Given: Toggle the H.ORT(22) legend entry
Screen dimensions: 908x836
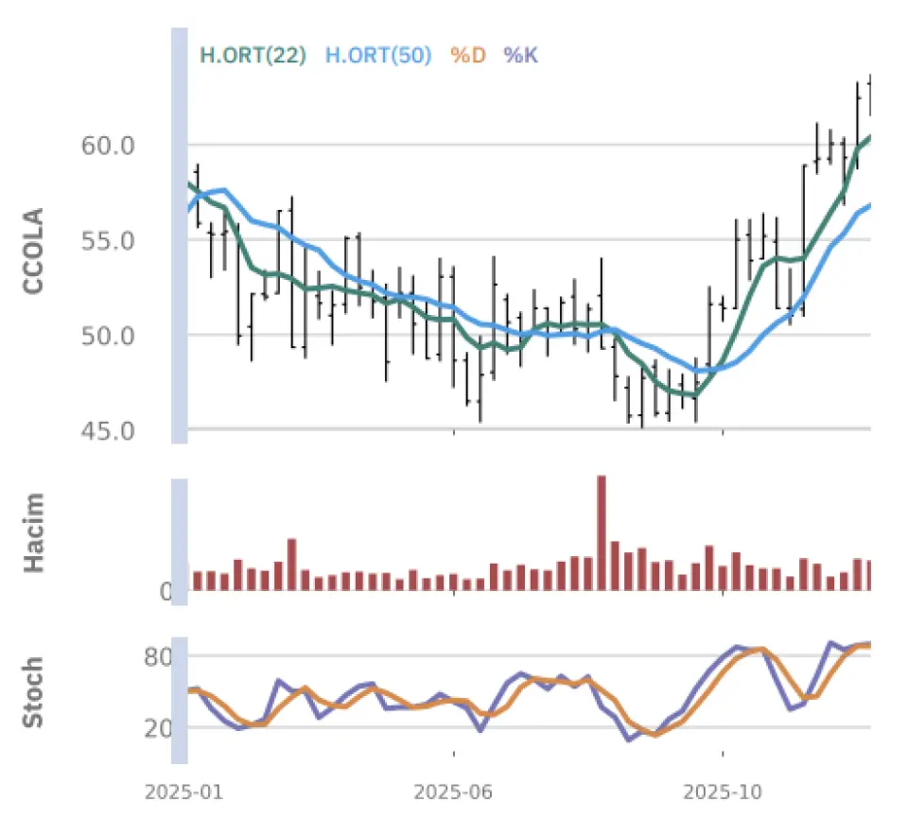Looking at the screenshot, I should tap(253, 56).
